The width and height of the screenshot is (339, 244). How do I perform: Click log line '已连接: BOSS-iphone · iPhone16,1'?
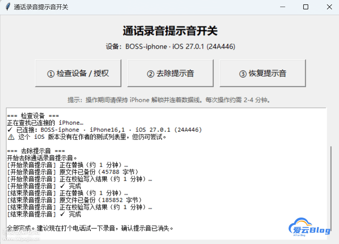click(104, 130)
